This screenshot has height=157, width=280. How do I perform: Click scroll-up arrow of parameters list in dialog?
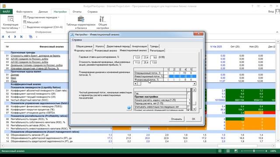(x=194, y=90)
